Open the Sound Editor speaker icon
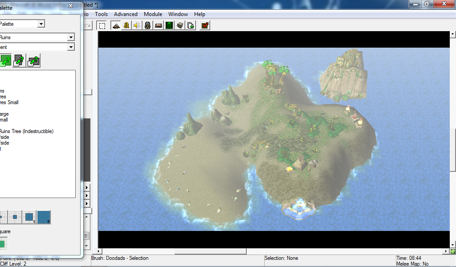 click(137, 25)
